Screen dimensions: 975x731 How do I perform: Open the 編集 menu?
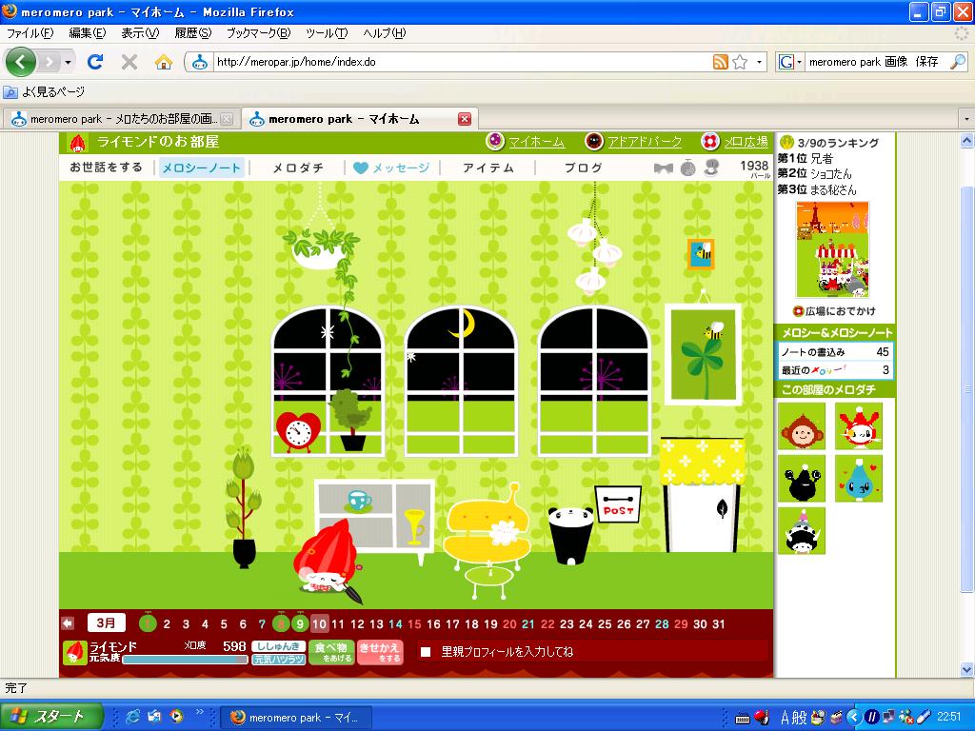87,33
